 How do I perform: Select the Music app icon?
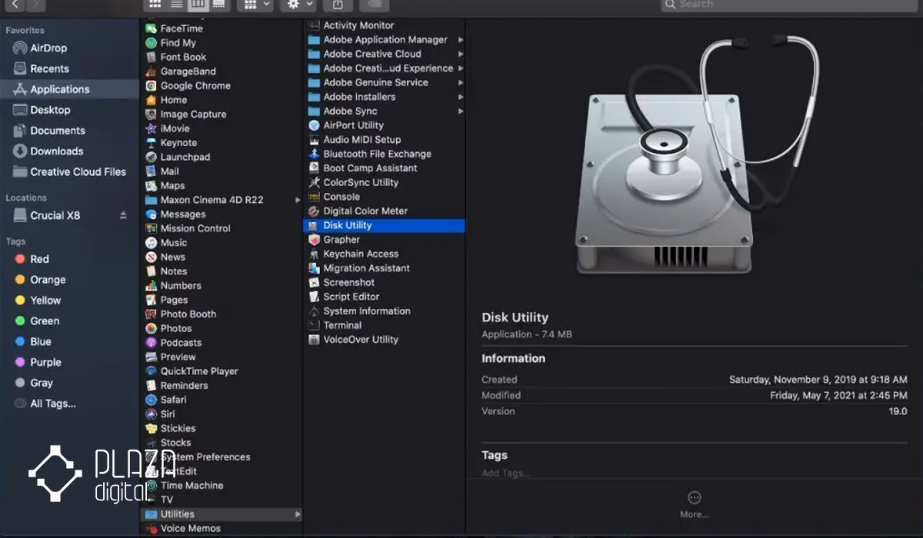(x=152, y=243)
